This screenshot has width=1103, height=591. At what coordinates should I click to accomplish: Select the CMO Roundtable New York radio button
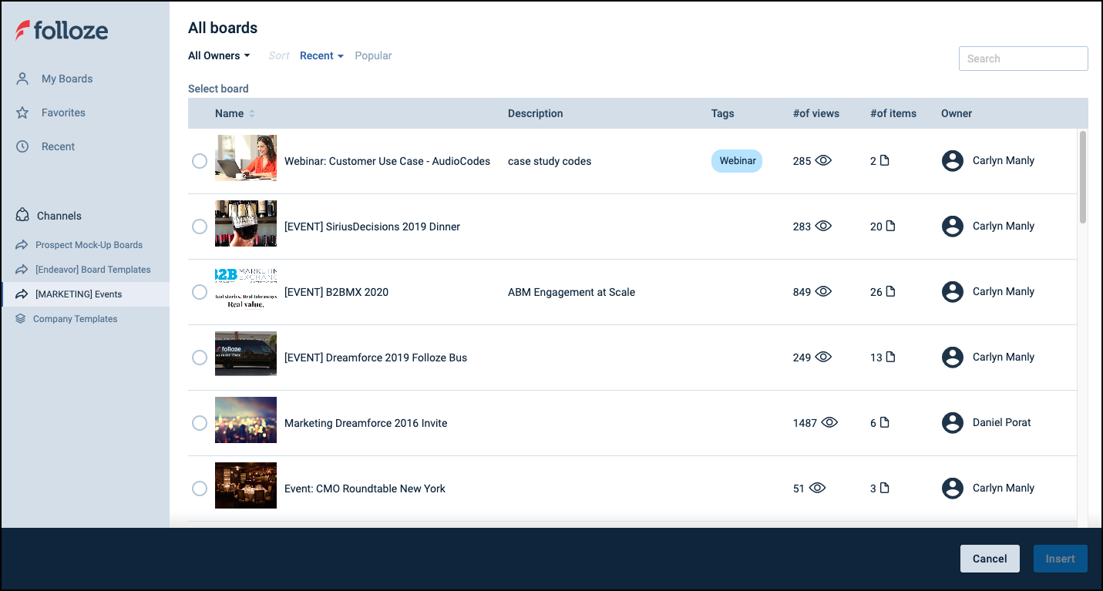[x=200, y=489]
